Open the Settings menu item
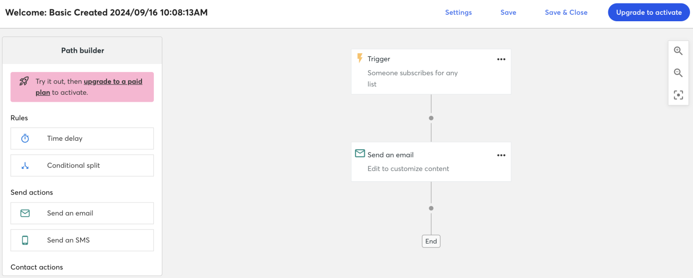 pos(458,12)
